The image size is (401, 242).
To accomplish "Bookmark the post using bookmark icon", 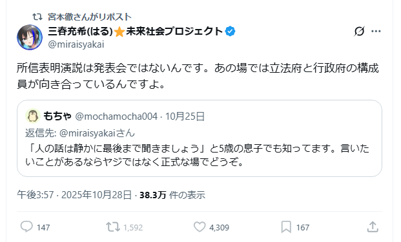I will tap(286, 227).
